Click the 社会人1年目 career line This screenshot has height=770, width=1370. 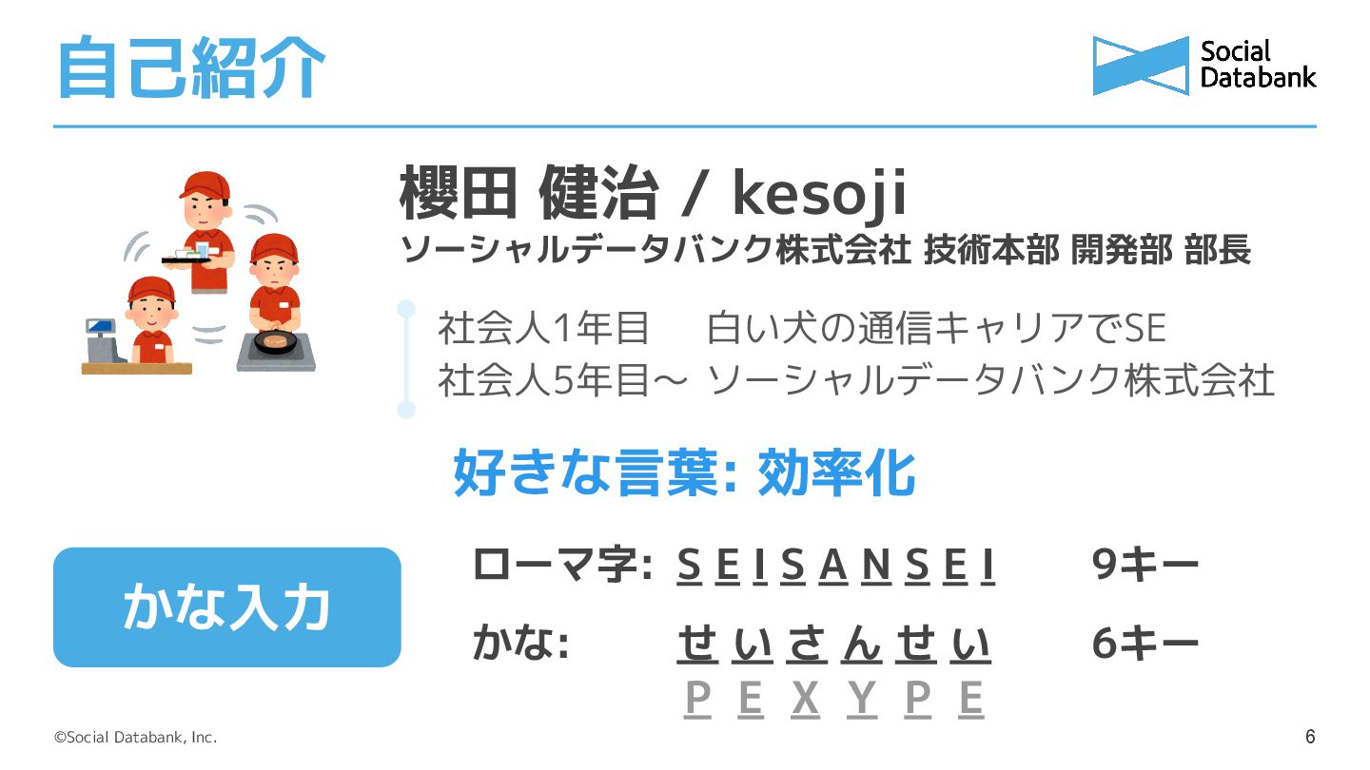coord(802,329)
